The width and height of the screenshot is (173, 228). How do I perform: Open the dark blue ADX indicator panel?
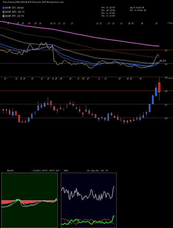click(89, 200)
